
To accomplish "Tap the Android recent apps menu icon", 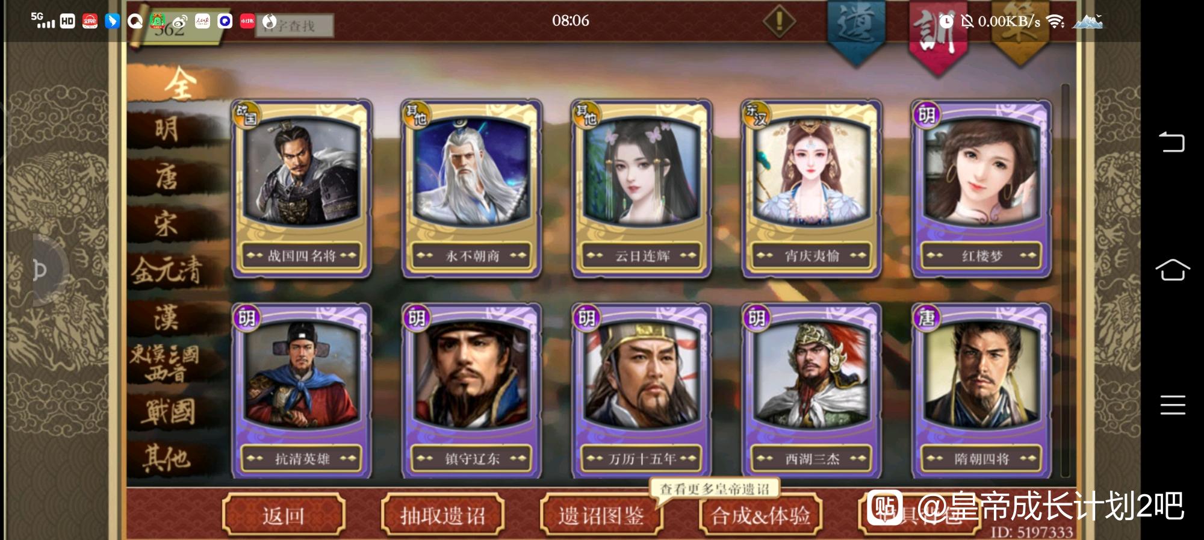I will click(1172, 405).
